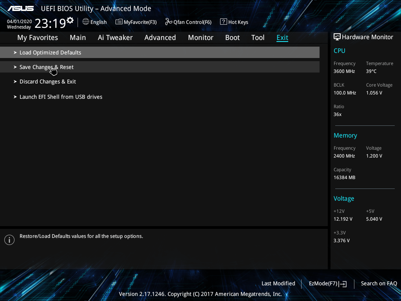Select Load Optimized Defaults

(160, 53)
